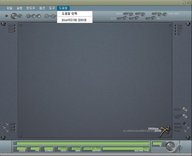Click the first DRIVE disk slot bar

(x=126, y=14)
